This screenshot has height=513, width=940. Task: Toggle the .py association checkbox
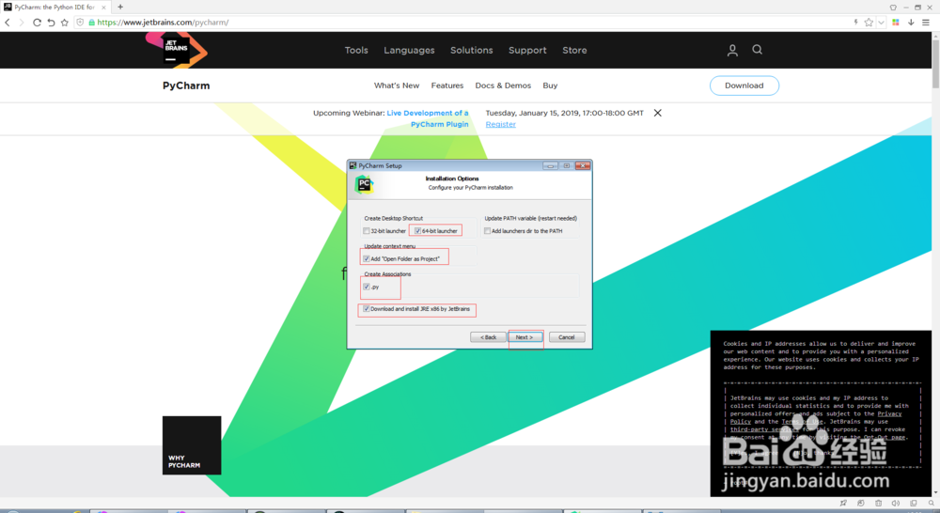367,288
